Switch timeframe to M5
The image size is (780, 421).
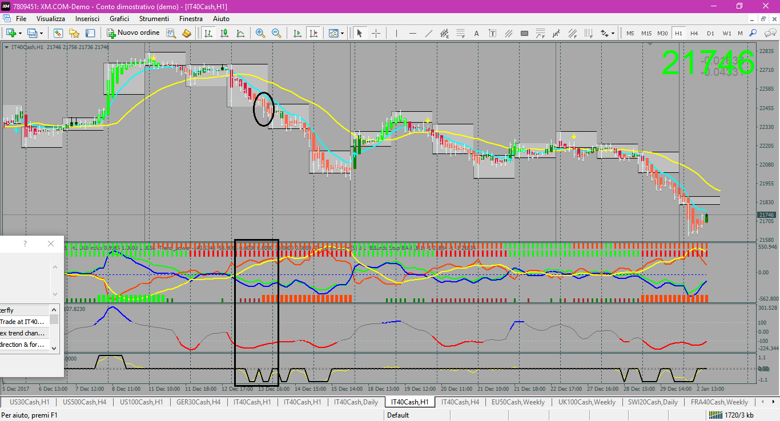(630, 33)
